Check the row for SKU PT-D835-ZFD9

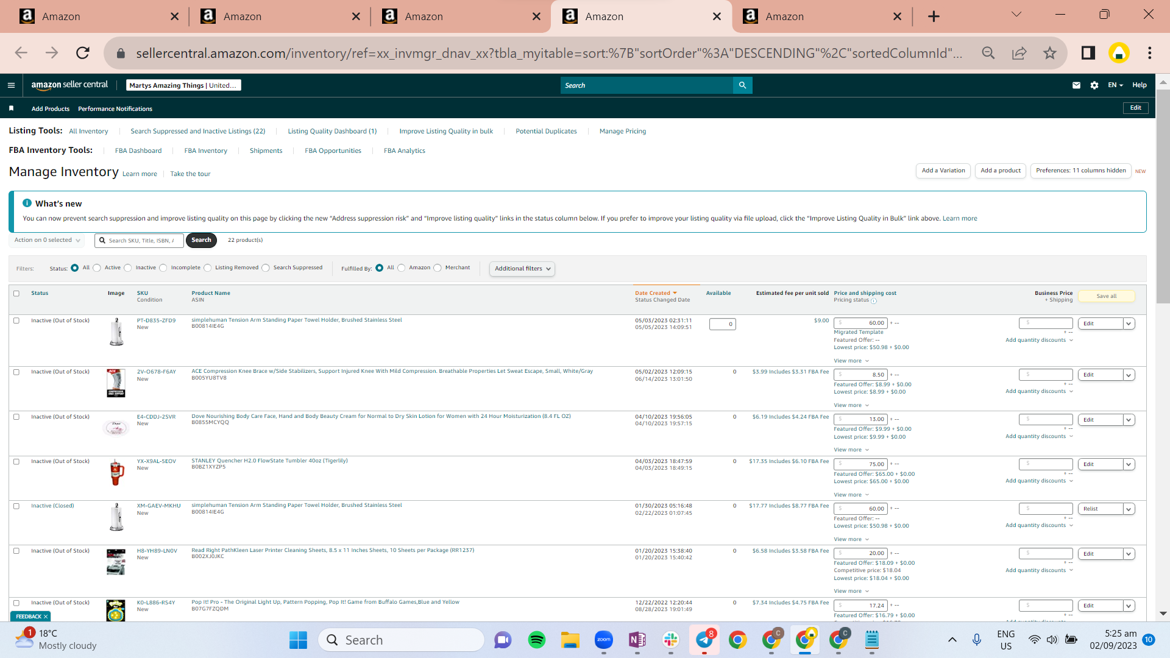pyautogui.click(x=16, y=320)
